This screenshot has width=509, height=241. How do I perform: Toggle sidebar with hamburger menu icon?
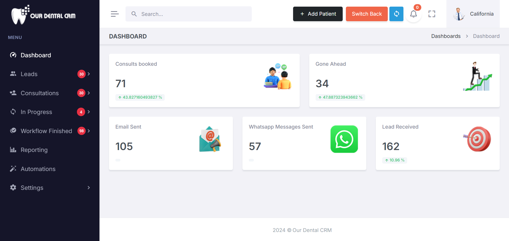(115, 14)
